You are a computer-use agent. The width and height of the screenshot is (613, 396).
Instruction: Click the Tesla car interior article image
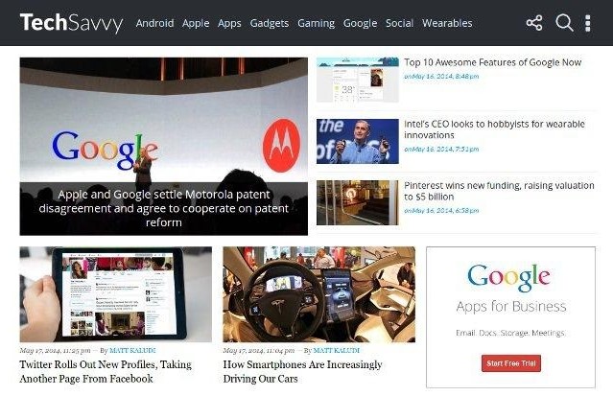coord(319,294)
